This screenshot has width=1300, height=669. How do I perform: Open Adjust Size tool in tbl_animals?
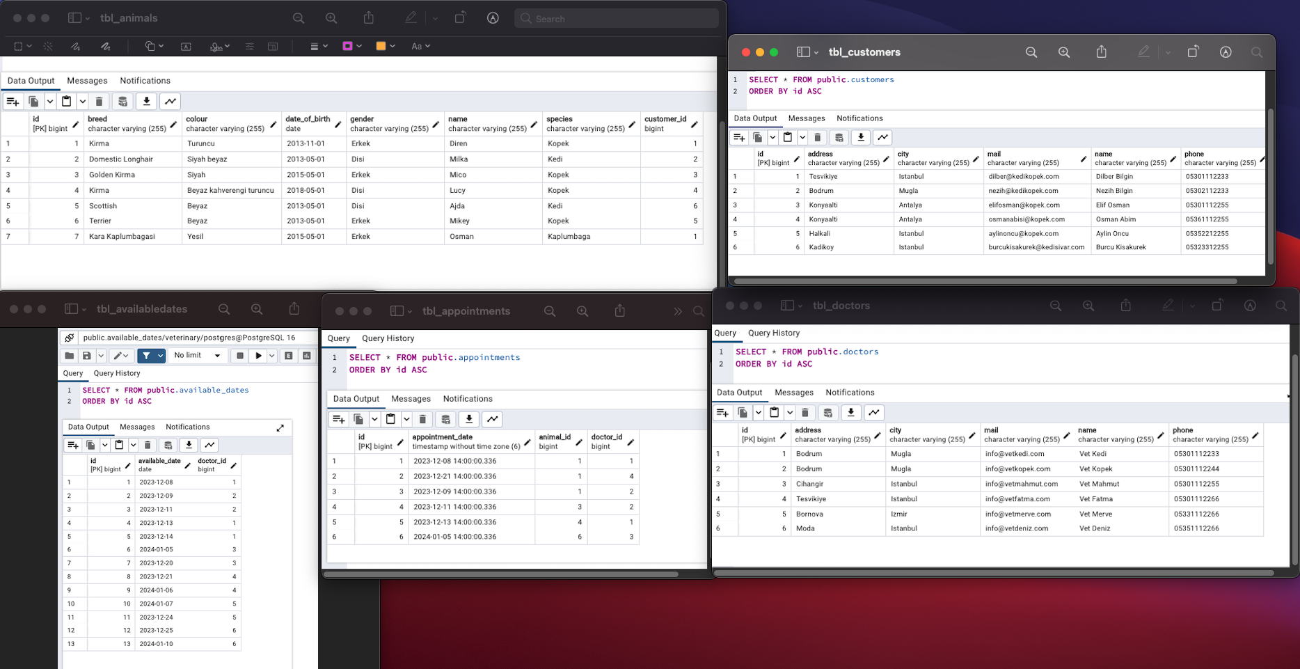[273, 46]
